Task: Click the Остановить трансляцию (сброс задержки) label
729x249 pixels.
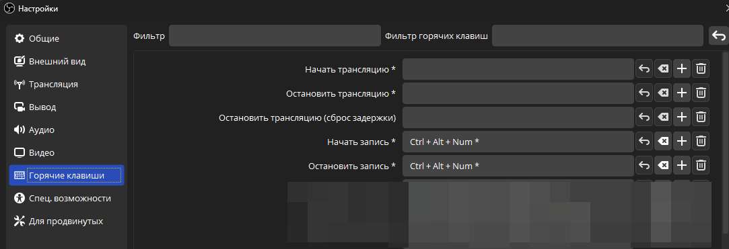Action: [x=308, y=117]
